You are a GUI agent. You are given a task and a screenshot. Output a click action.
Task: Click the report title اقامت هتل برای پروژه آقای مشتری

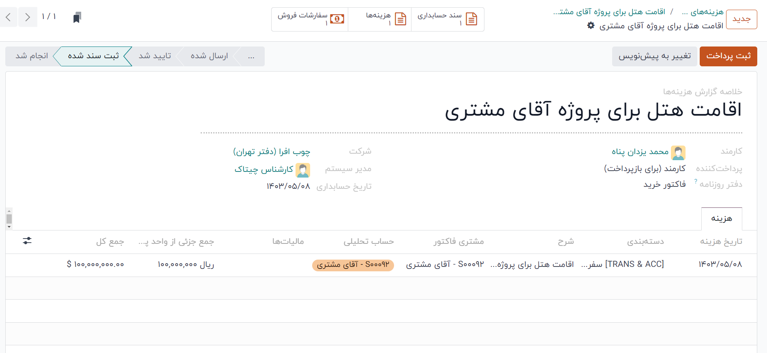click(x=593, y=111)
